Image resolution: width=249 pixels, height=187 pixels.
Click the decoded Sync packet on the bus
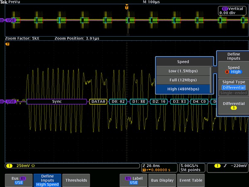[57, 101]
